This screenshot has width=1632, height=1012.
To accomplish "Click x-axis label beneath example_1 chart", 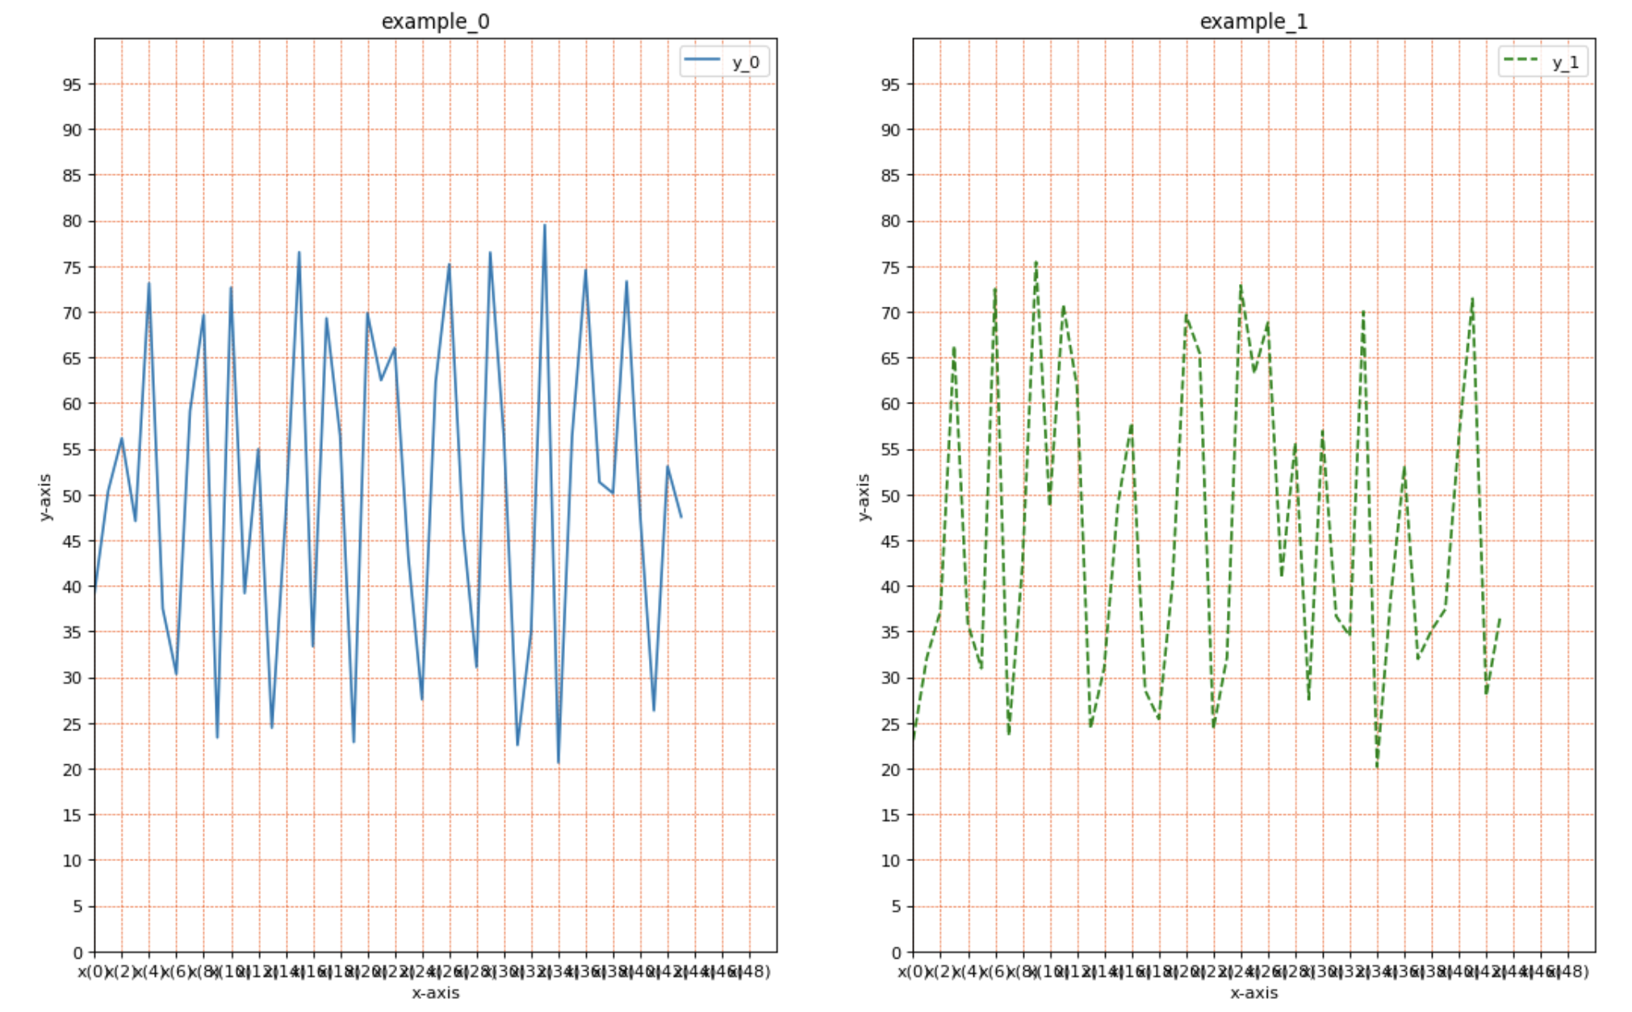I will 1253,993.
